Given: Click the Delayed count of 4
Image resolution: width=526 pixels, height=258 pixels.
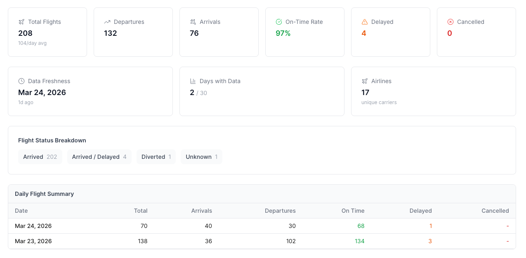Looking at the screenshot, I should pos(363,33).
